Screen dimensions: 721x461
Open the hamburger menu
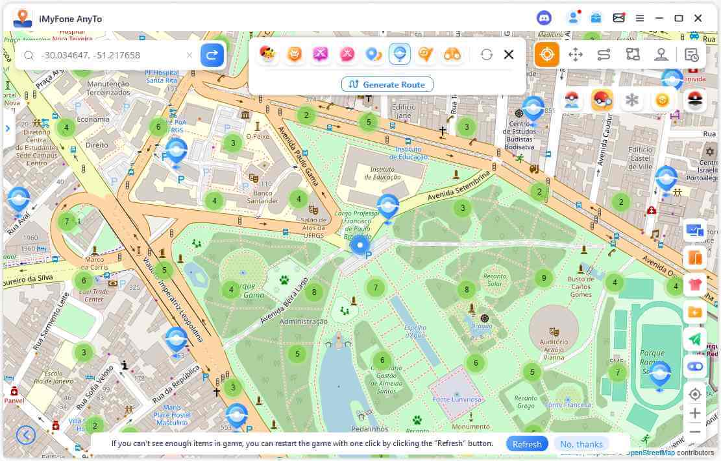(640, 18)
